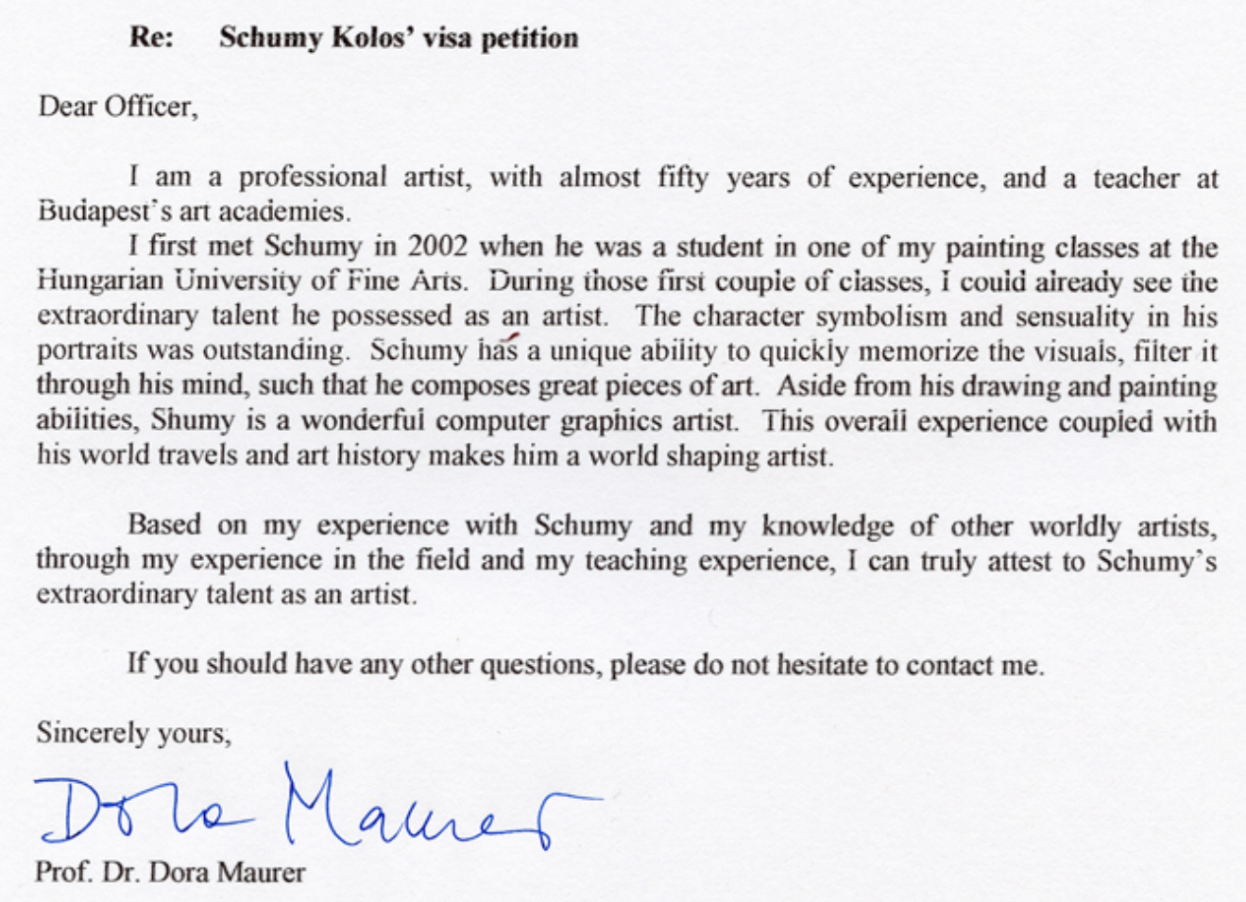The width and height of the screenshot is (1246, 902).
Task: Click the printed name "Prof. Dr. Dora Maurer"
Action: [x=170, y=871]
